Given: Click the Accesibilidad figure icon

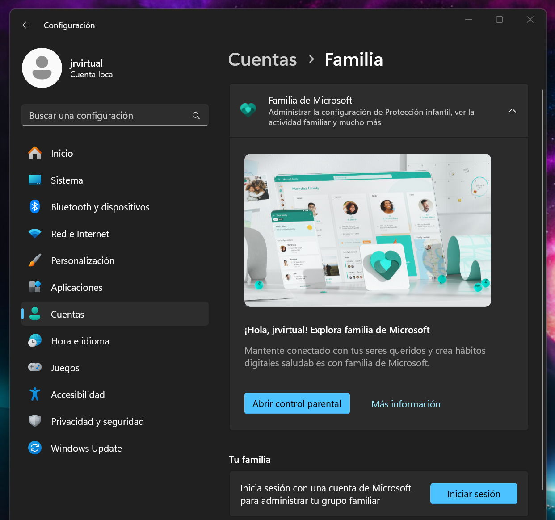Looking at the screenshot, I should tap(35, 394).
